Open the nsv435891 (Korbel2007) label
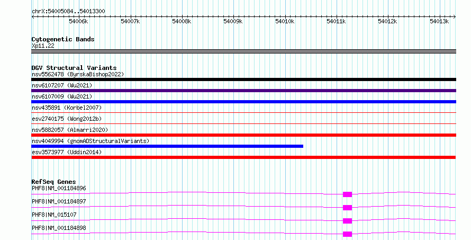Image resolution: width=471 pixels, height=240 pixels. 67,108
